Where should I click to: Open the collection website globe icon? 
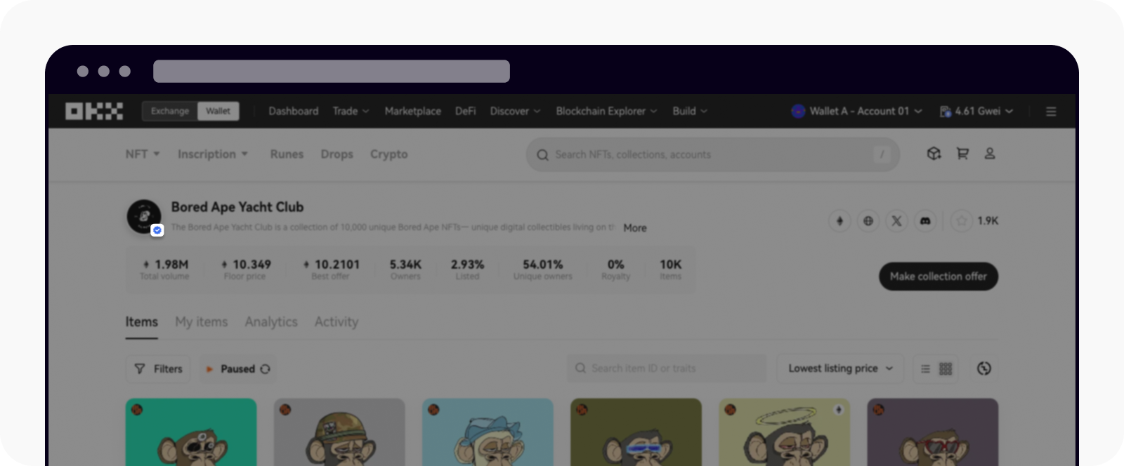coord(868,221)
